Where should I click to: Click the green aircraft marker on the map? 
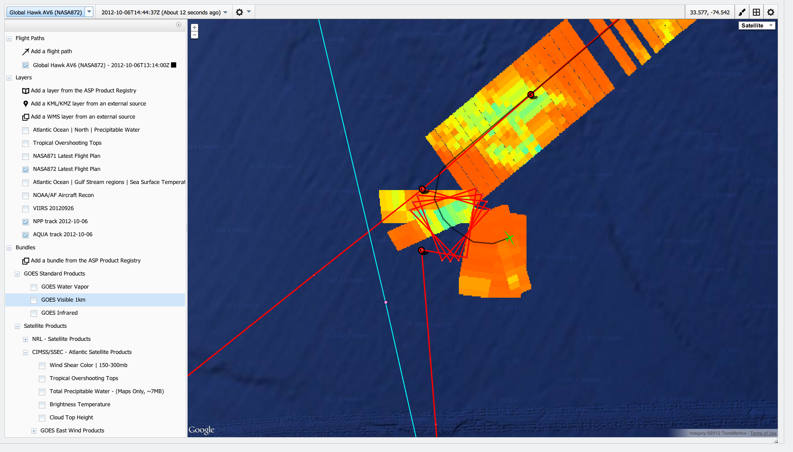point(509,238)
